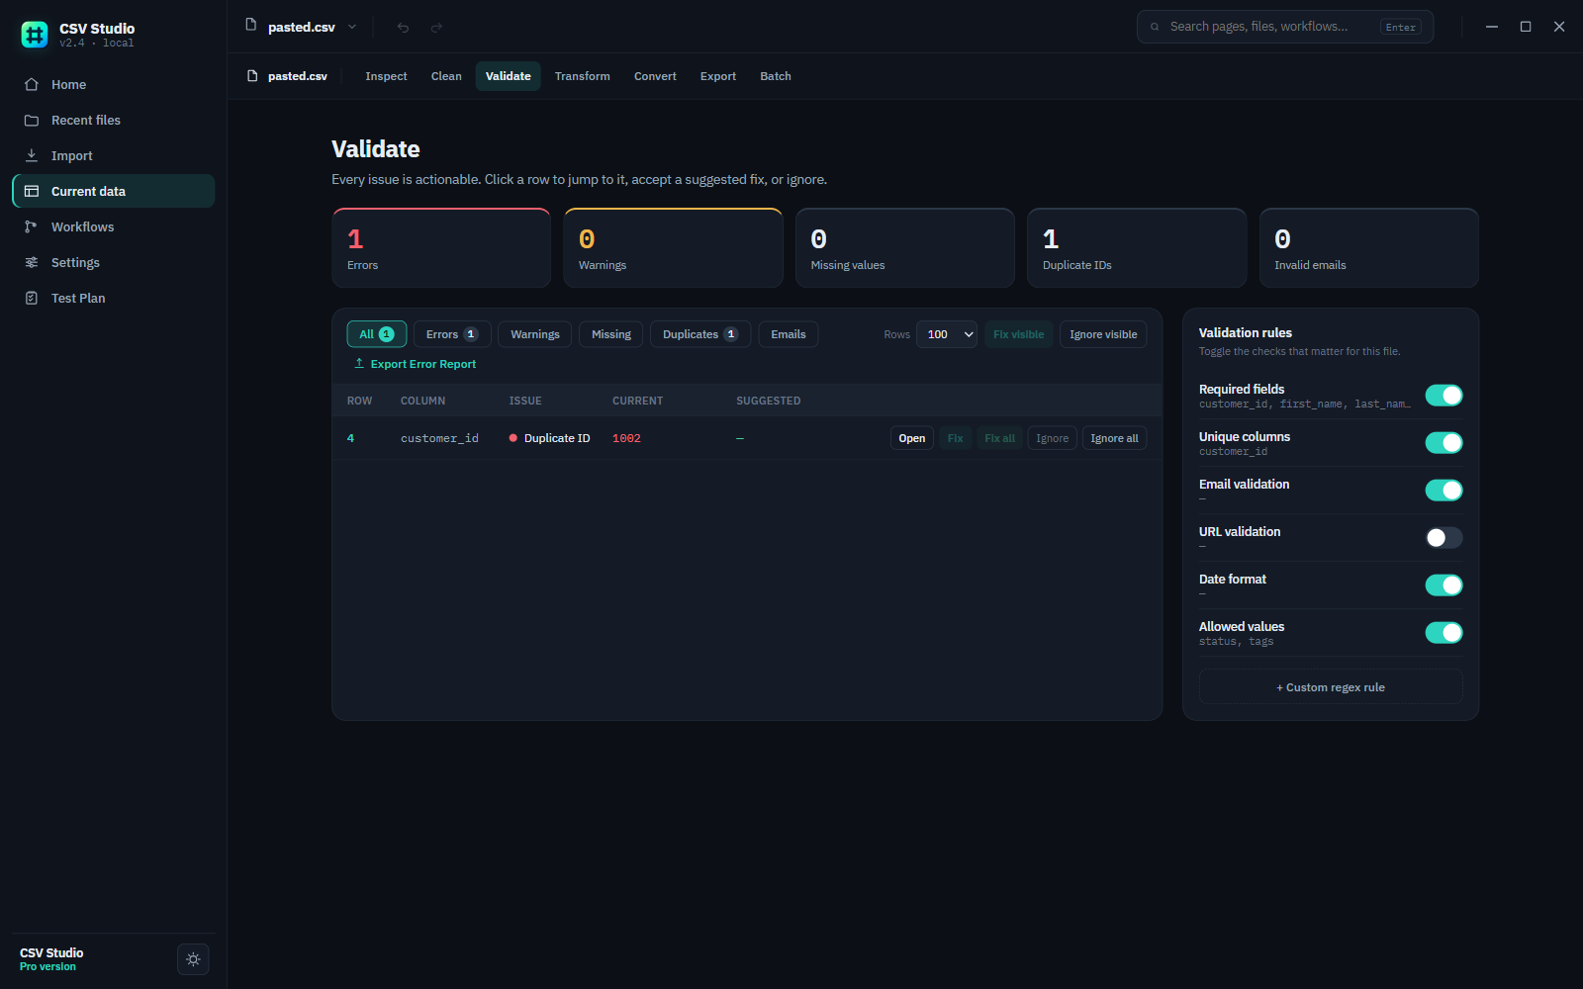Open Home from sidebar icon
This screenshot has height=989, width=1583.
pos(32,84)
